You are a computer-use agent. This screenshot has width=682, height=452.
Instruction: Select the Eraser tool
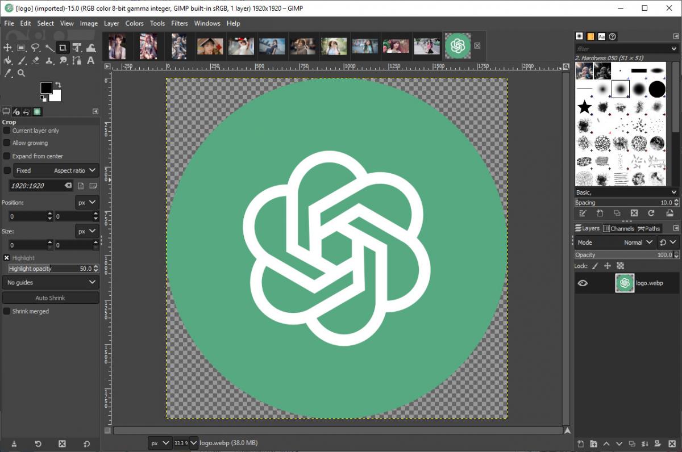36,61
